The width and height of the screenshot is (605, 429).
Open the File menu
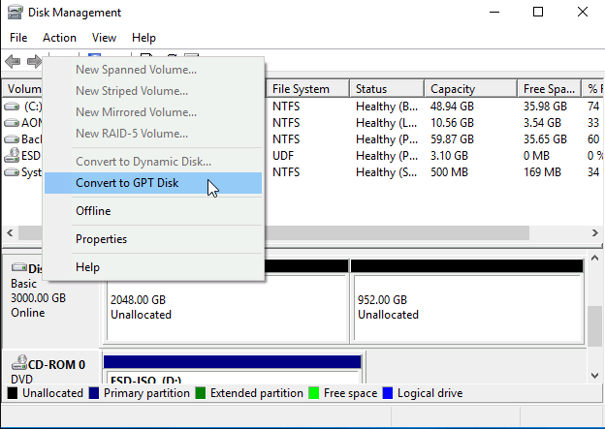18,38
